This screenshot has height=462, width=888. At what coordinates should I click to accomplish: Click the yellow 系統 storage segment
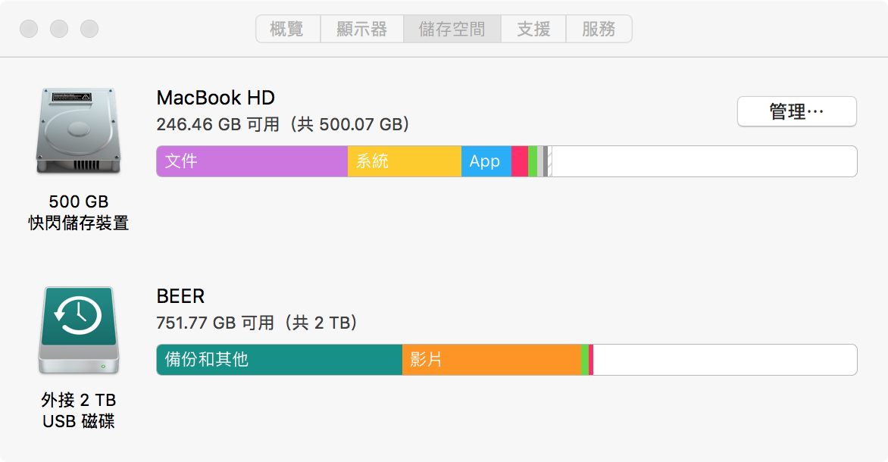pos(404,161)
